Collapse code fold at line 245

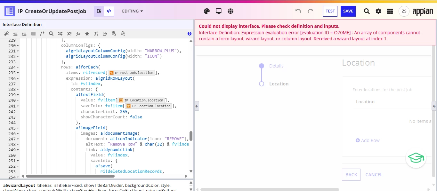[x=18, y=128]
